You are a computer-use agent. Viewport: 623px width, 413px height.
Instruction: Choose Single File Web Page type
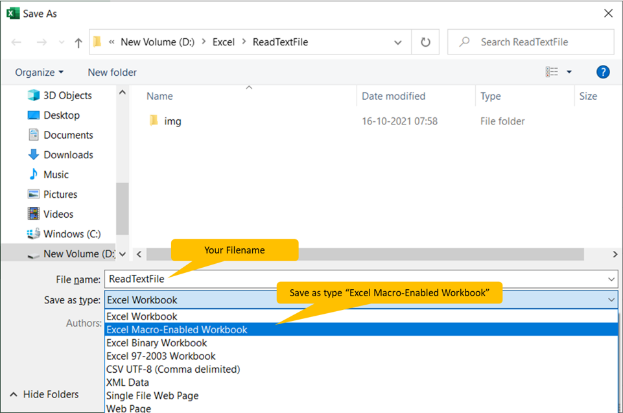(x=361, y=395)
